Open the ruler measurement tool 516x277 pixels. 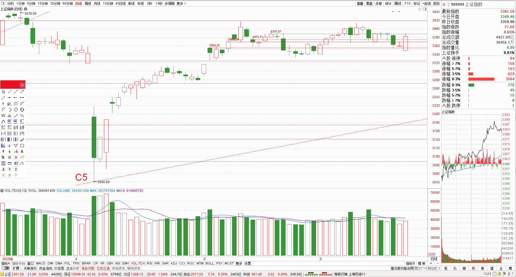(10, 163)
